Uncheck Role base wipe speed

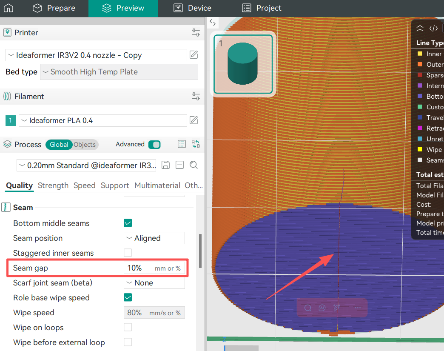pos(128,297)
